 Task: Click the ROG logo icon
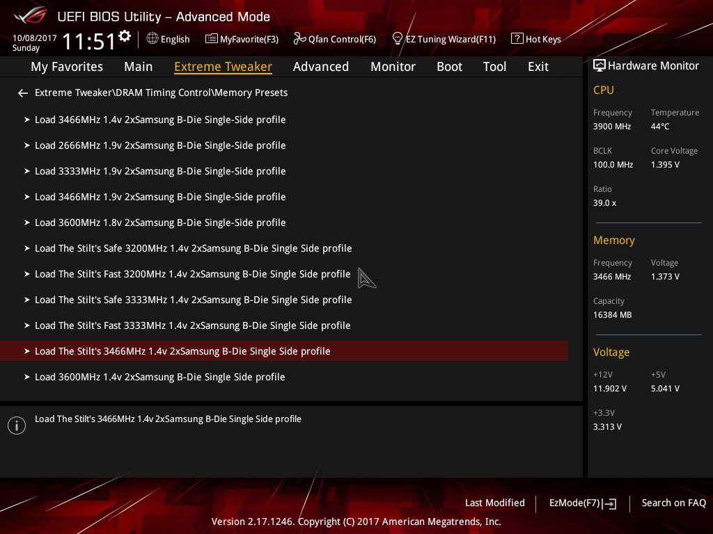point(31,15)
